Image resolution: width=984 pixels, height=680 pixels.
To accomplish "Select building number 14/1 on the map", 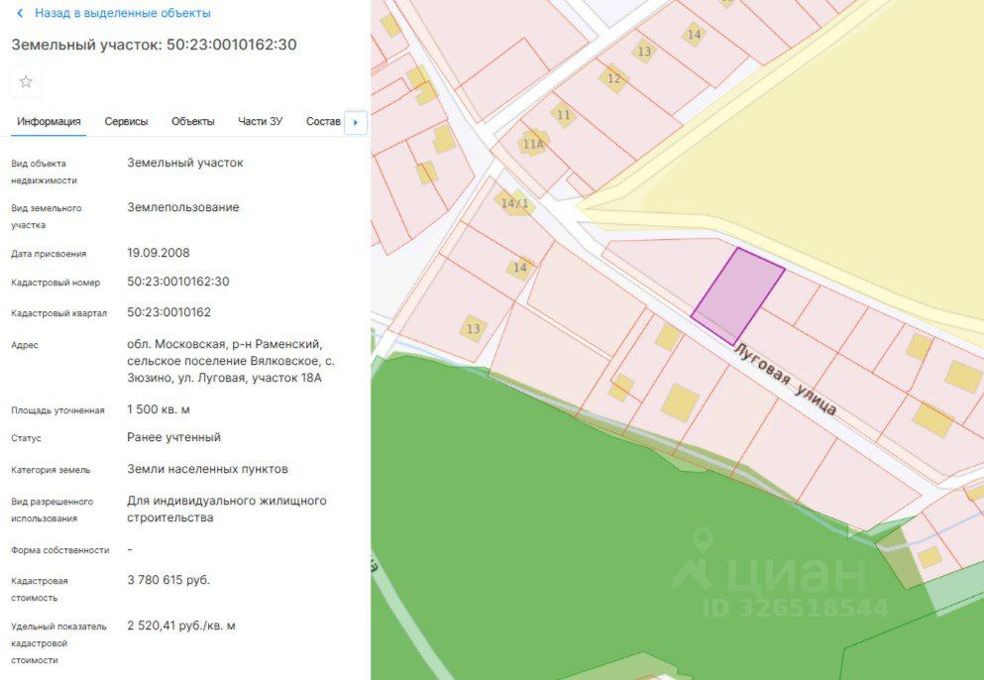I will (514, 203).
